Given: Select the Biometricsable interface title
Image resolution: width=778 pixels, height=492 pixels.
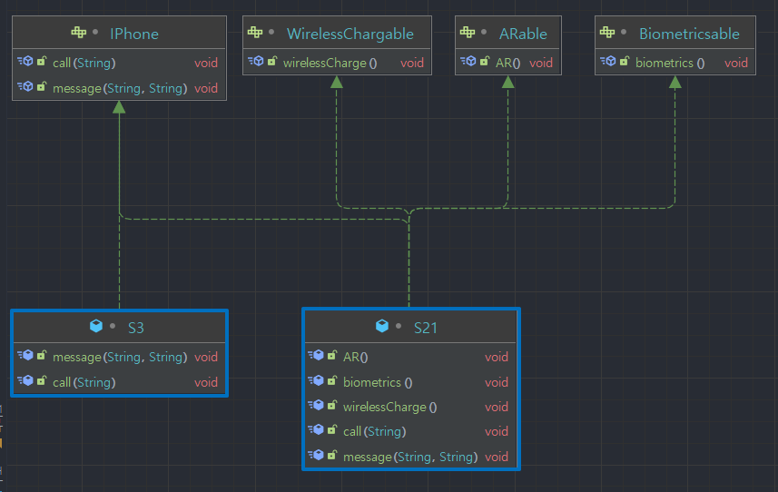Looking at the screenshot, I should (x=689, y=34).
